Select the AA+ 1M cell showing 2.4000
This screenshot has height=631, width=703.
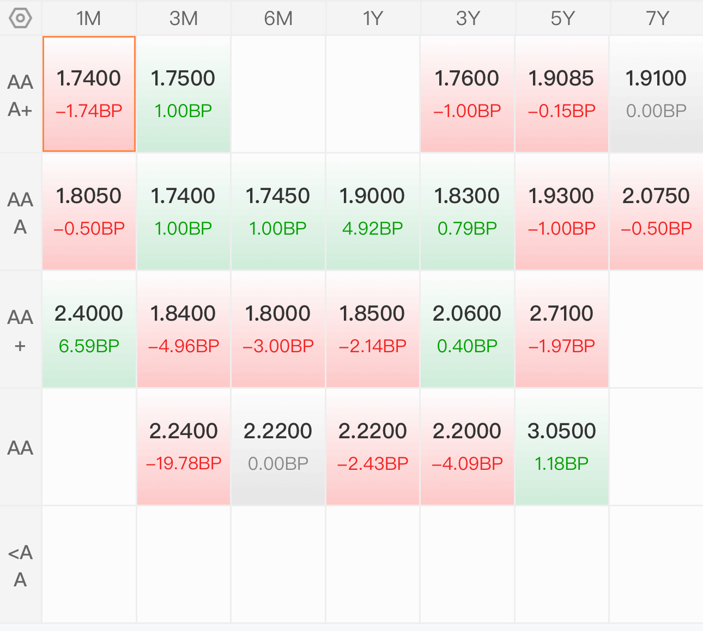point(89,329)
